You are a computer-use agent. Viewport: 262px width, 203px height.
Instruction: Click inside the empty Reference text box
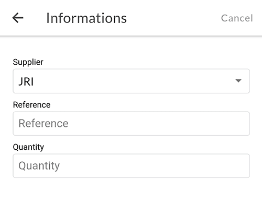tap(132, 124)
